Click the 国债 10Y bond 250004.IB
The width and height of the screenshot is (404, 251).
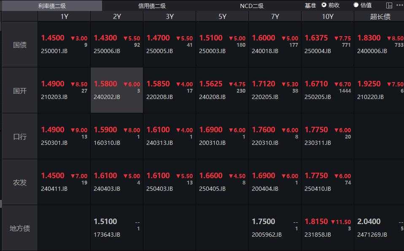click(x=327, y=45)
